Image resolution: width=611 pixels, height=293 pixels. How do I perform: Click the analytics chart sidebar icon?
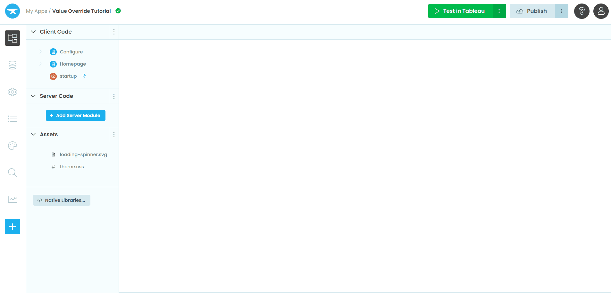(x=12, y=199)
